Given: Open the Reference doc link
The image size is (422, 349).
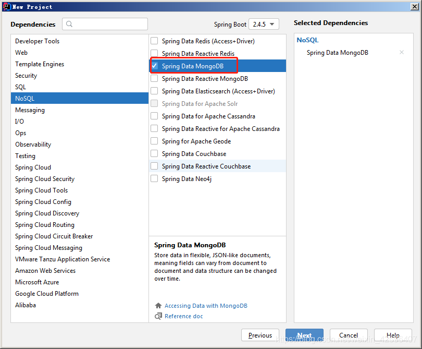Looking at the screenshot, I should point(184,316).
